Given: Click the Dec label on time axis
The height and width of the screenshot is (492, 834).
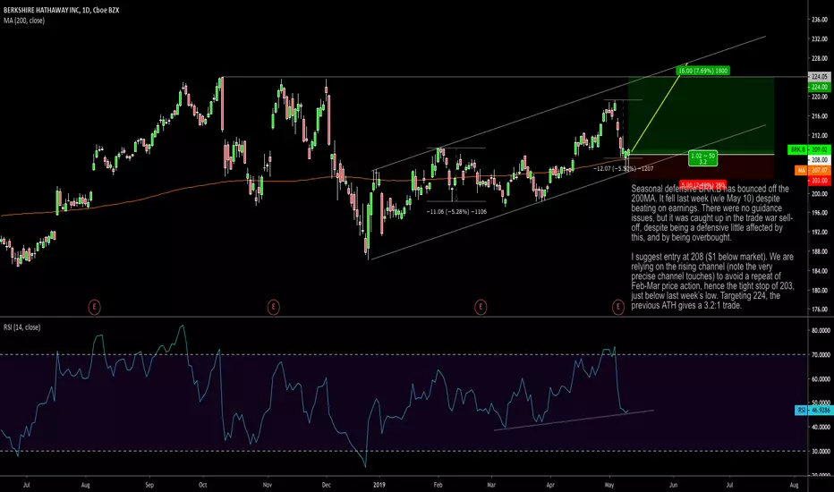Looking at the screenshot, I should point(326,485).
